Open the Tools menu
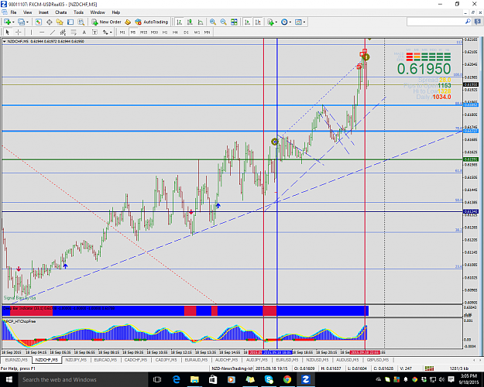The width and height of the screenshot is (484, 387). click(x=78, y=12)
